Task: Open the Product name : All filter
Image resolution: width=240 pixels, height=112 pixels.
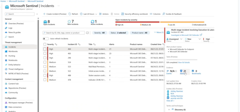Action: [140, 33]
